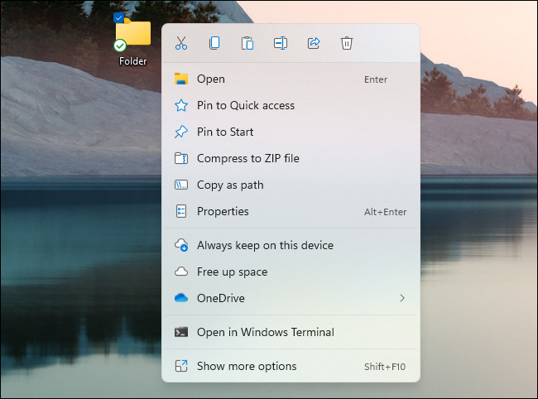Choose Free up space

point(232,272)
